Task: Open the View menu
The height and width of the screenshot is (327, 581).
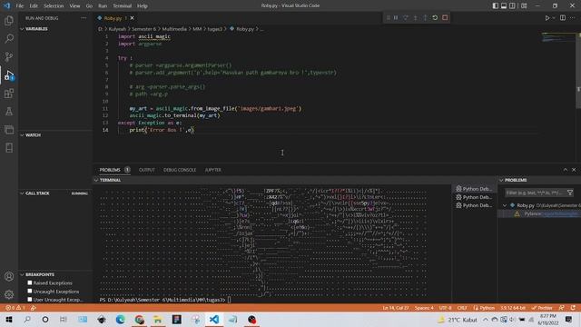Action: 74,6
